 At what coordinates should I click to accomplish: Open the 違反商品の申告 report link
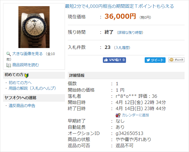click(x=22, y=106)
